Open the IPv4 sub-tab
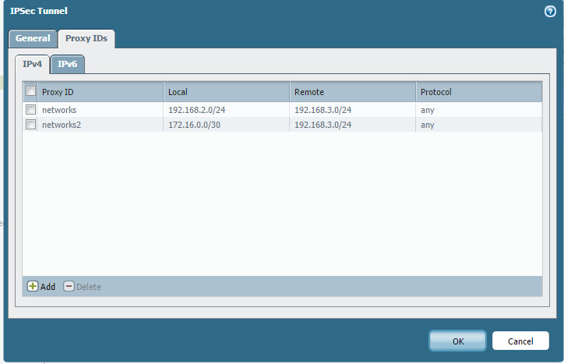The width and height of the screenshot is (564, 364). (33, 64)
